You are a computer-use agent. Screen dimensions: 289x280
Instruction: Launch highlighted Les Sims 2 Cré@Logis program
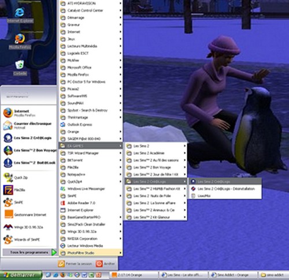pos(225,181)
